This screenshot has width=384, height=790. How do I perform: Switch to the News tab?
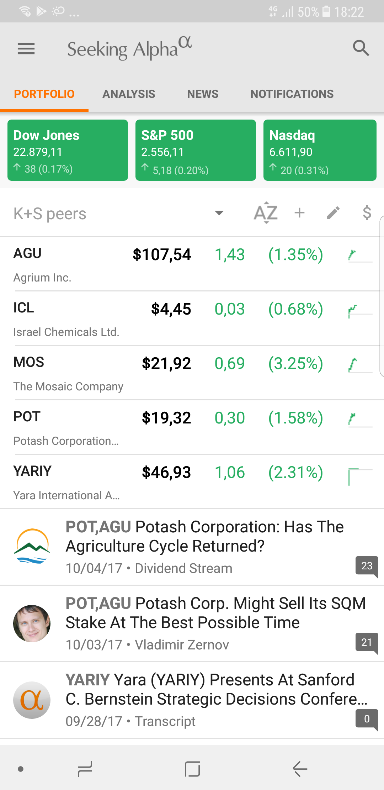pos(203,94)
